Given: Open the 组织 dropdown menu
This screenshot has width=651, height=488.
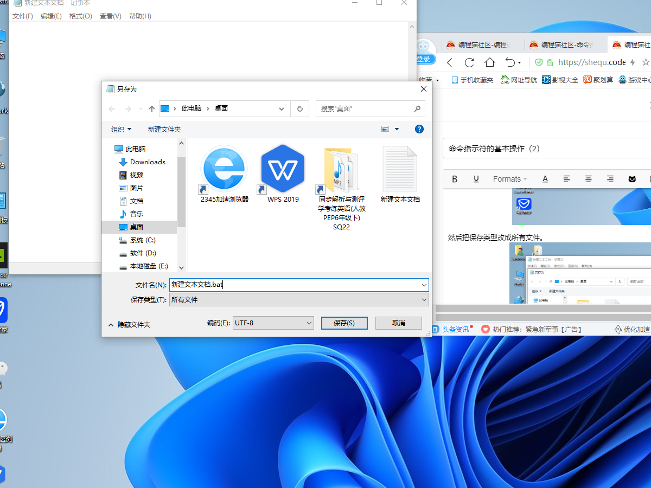Looking at the screenshot, I should pyautogui.click(x=121, y=129).
